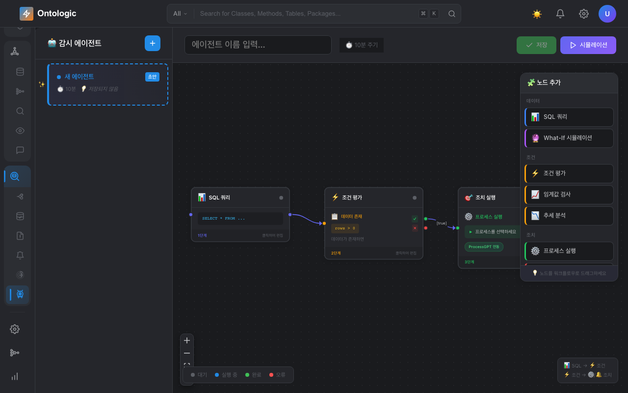Toggle the green check on 조건 평가 node
Viewport: 628px width, 393px height.
(x=415, y=219)
